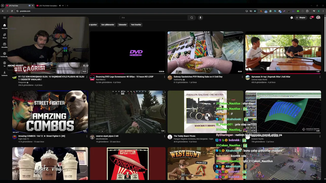Open the YouTube hamburger guide menu

tap(4, 18)
